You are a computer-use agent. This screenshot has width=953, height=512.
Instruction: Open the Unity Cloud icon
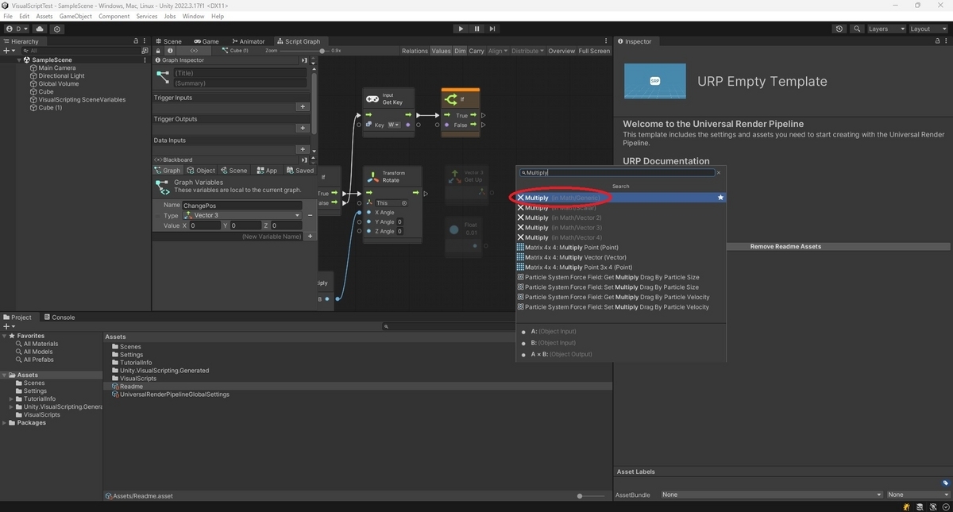coord(40,29)
